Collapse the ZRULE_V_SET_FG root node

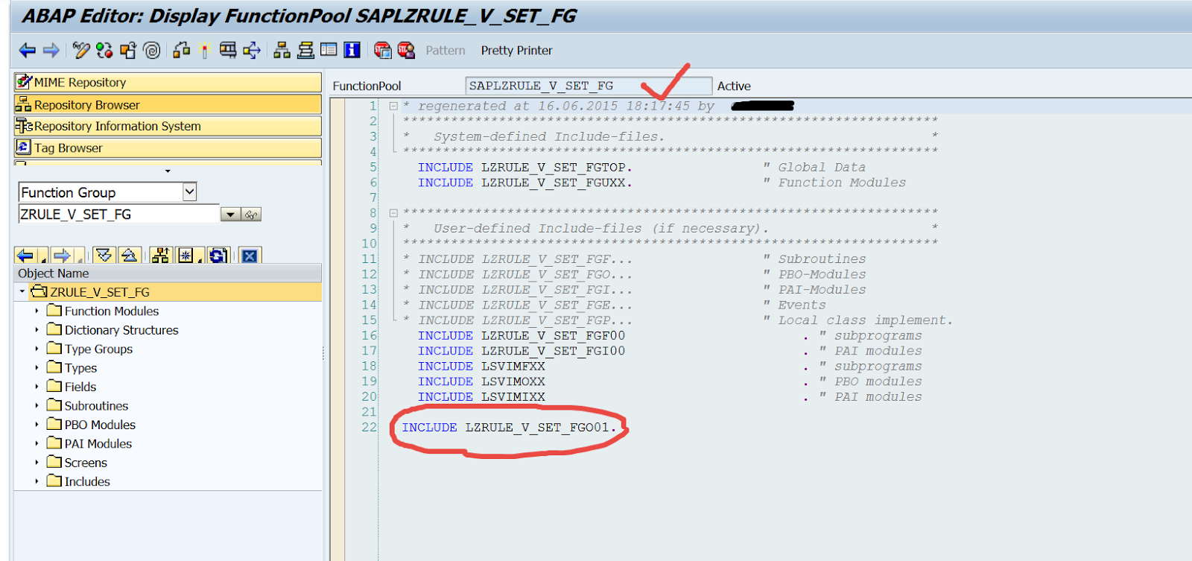pos(22,291)
